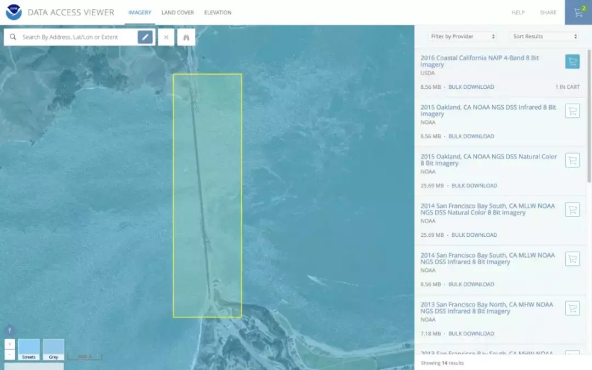The height and width of the screenshot is (370, 592).
Task: Click the draw extent pencil icon
Action: click(145, 37)
